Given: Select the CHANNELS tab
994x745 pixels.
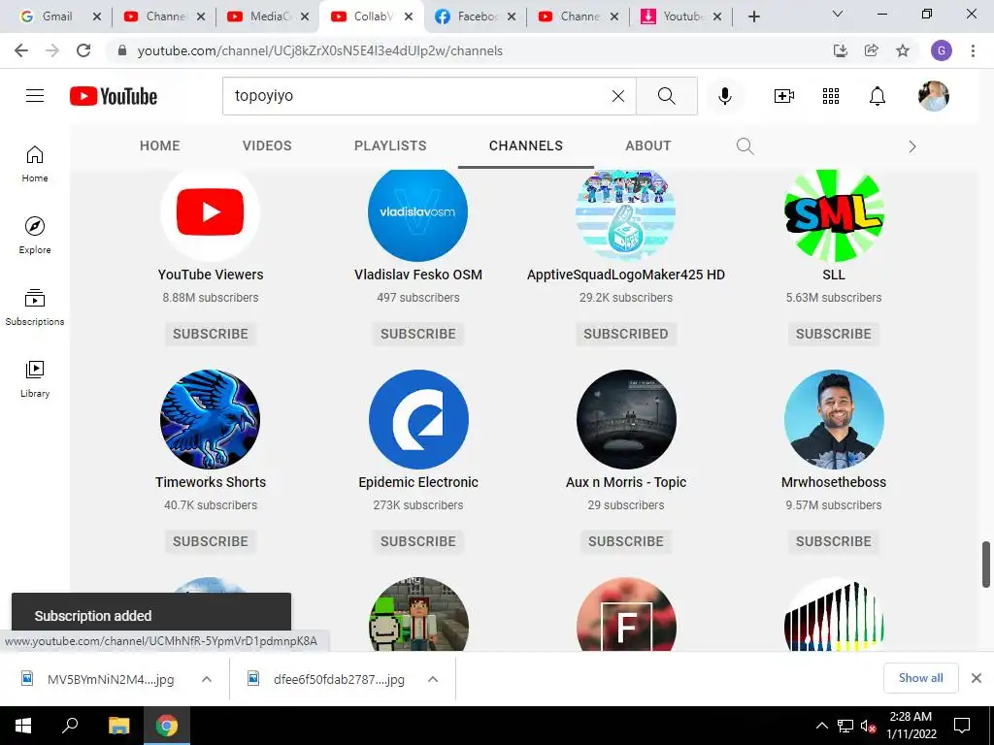Looking at the screenshot, I should pyautogui.click(x=525, y=146).
